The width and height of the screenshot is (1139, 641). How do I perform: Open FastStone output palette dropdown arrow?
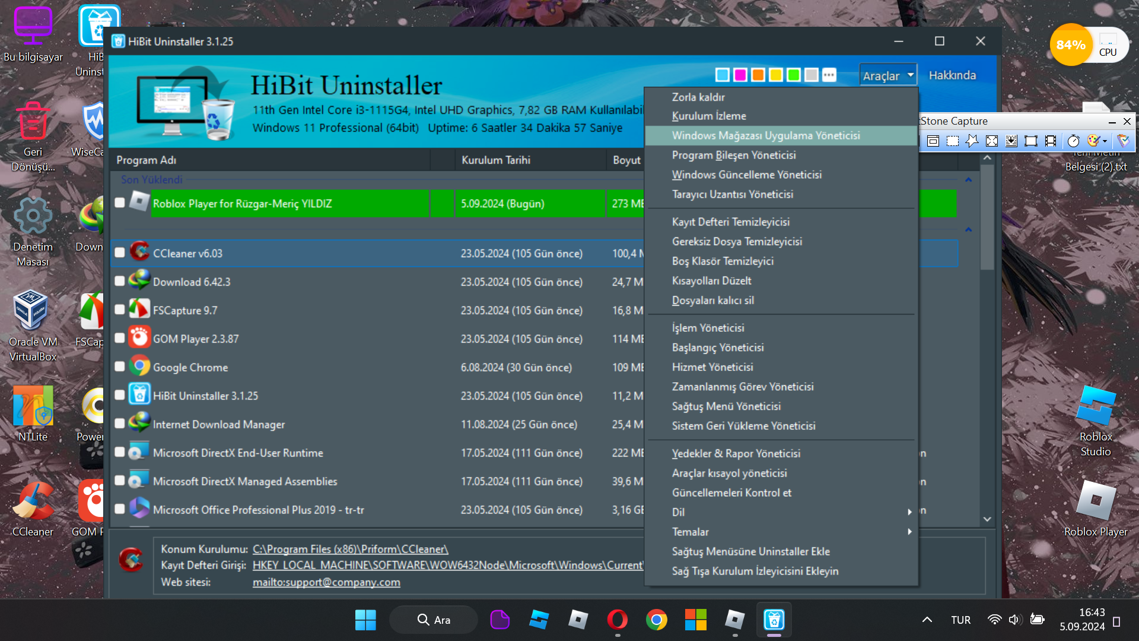1105,141
